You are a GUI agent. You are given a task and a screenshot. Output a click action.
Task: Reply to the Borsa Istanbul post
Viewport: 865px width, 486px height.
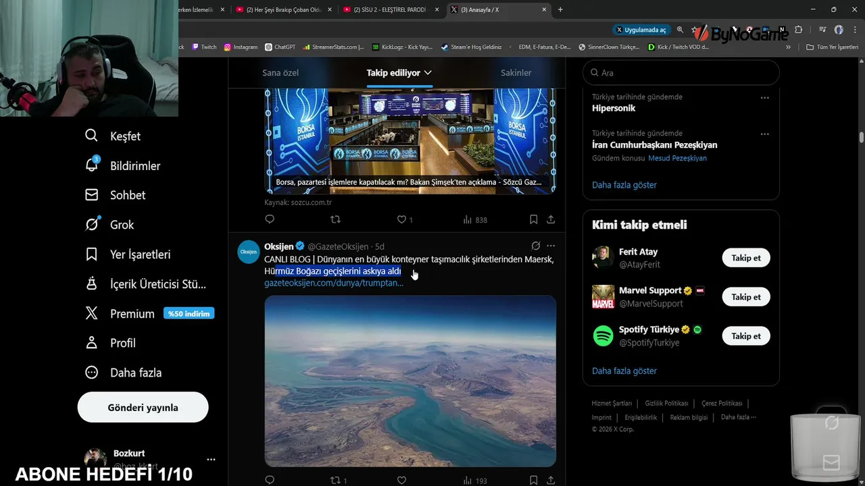tap(270, 219)
